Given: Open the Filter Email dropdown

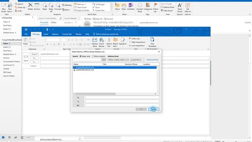Looking at the screenshot, I should pos(167,11).
